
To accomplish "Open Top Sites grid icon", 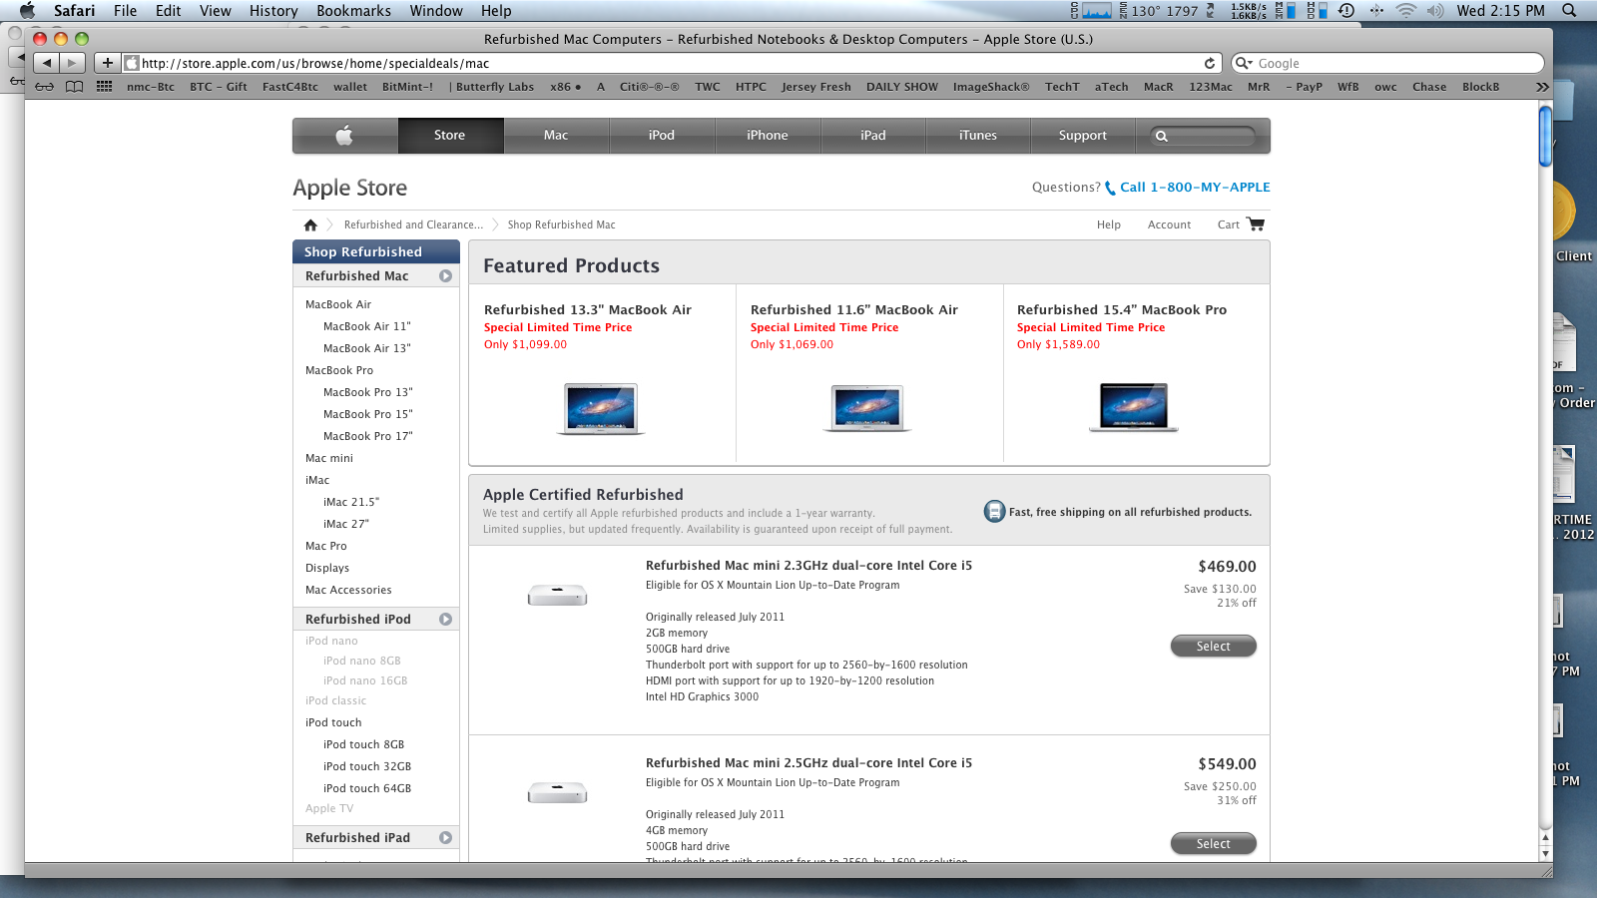I will click(x=104, y=87).
